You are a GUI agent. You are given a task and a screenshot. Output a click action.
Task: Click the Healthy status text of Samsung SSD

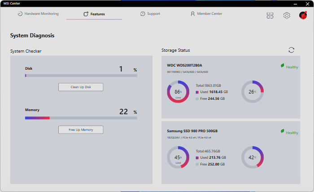coord(292,133)
